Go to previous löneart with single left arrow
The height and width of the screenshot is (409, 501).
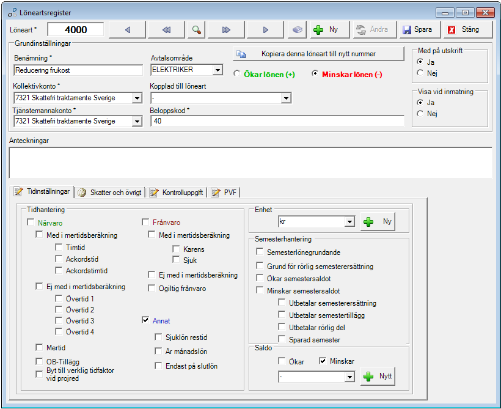click(x=128, y=30)
